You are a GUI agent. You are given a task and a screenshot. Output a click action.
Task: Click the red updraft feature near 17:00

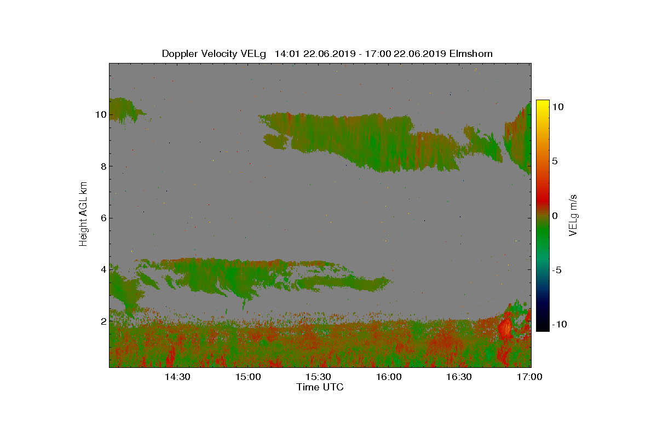pyautogui.click(x=505, y=328)
